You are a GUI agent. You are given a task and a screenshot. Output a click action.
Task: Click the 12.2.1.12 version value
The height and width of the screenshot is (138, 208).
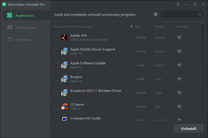click(160, 52)
